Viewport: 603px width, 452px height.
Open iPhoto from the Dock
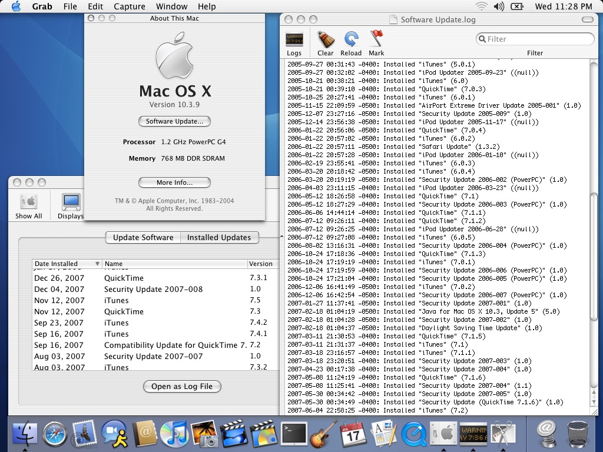coord(204,434)
